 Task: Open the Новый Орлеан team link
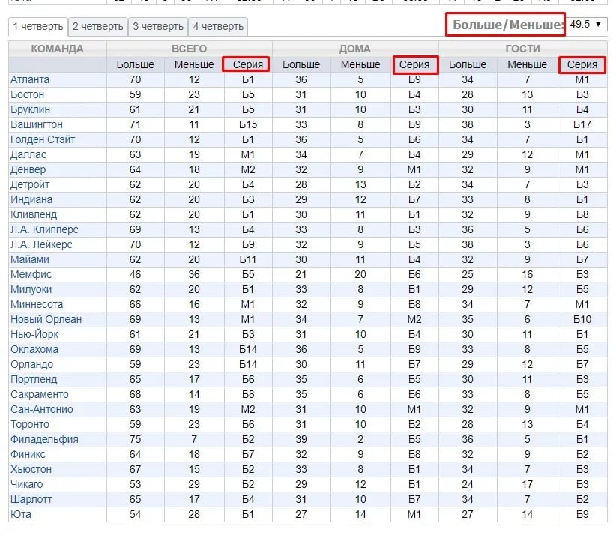click(x=46, y=319)
